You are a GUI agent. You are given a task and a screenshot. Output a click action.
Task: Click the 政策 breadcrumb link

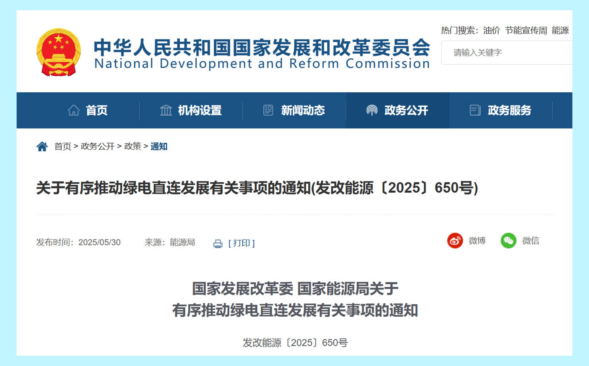point(132,146)
